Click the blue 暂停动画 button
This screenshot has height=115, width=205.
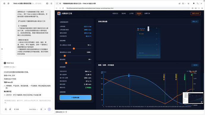coord(75,98)
